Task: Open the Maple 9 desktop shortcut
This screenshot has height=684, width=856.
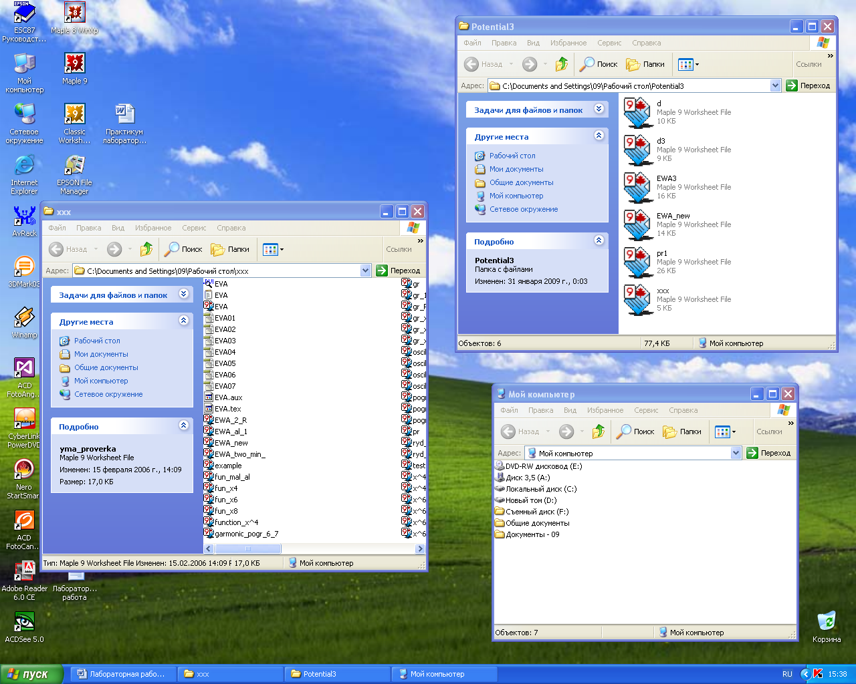Action: click(75, 68)
